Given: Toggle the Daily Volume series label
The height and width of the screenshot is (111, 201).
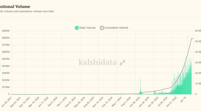Looking at the screenshot, I should tap(87, 28).
